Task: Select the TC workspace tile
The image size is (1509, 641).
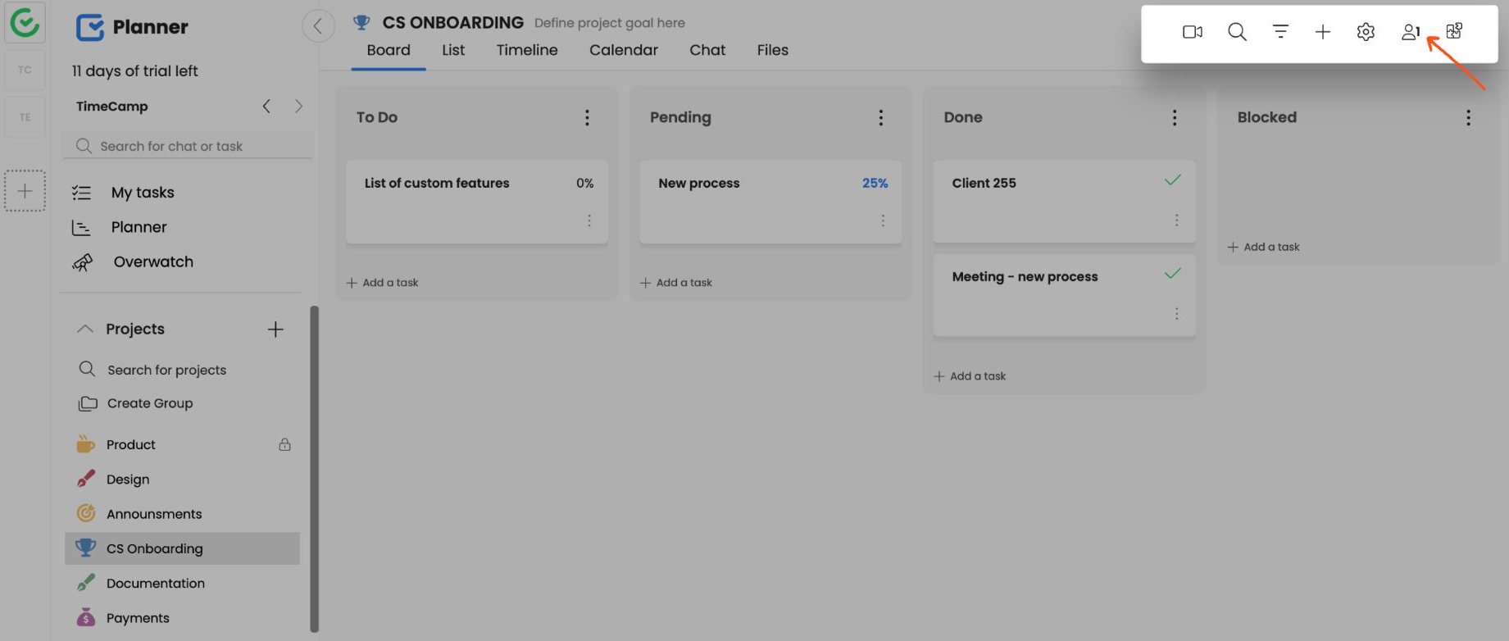Action: point(25,70)
